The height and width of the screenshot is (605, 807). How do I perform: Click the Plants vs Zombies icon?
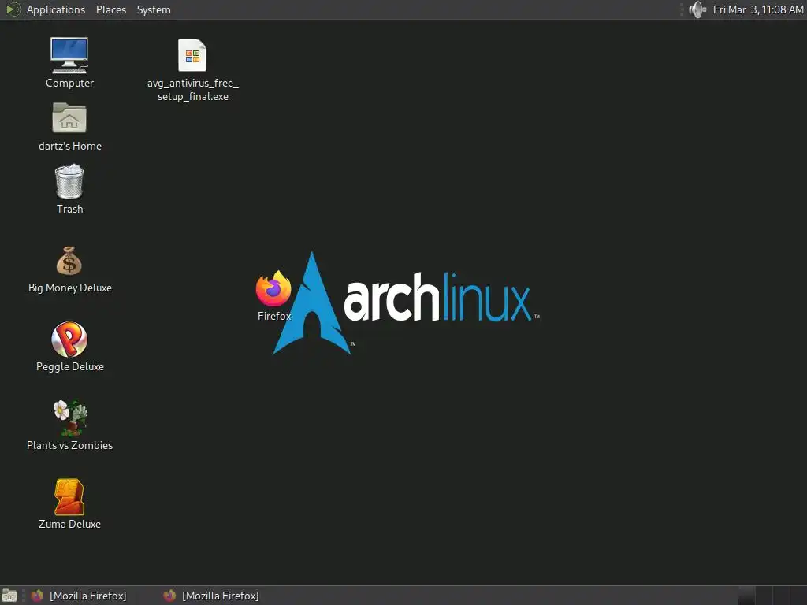click(x=70, y=418)
